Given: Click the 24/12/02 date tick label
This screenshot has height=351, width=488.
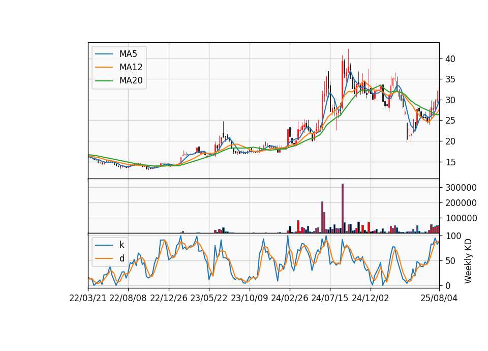Looking at the screenshot, I should pos(371,298).
